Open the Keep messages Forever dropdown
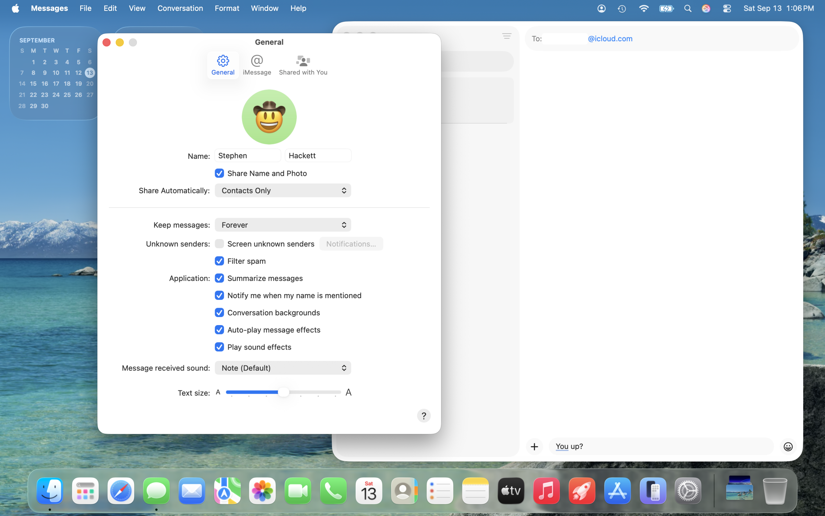Viewport: 825px width, 516px height. 283,225
